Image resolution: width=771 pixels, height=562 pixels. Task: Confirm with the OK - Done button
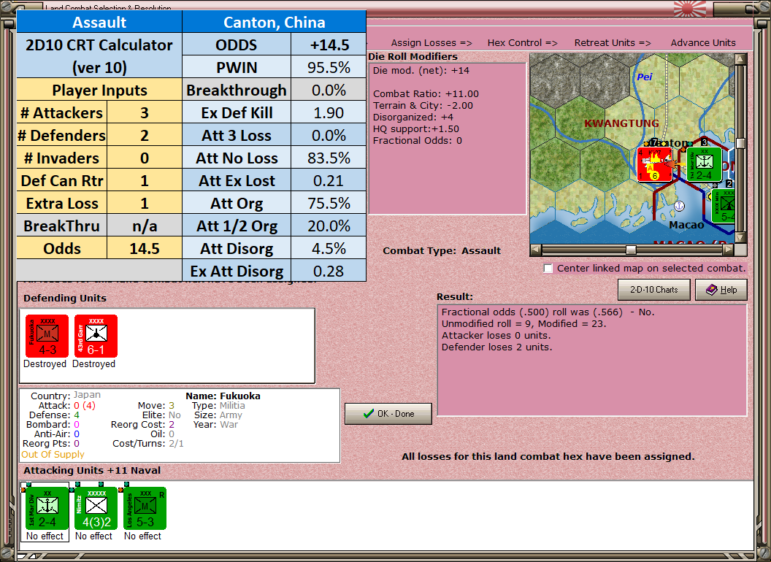pos(388,414)
